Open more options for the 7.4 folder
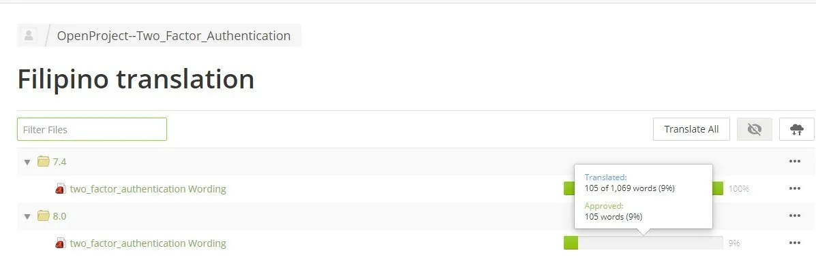 coord(794,161)
